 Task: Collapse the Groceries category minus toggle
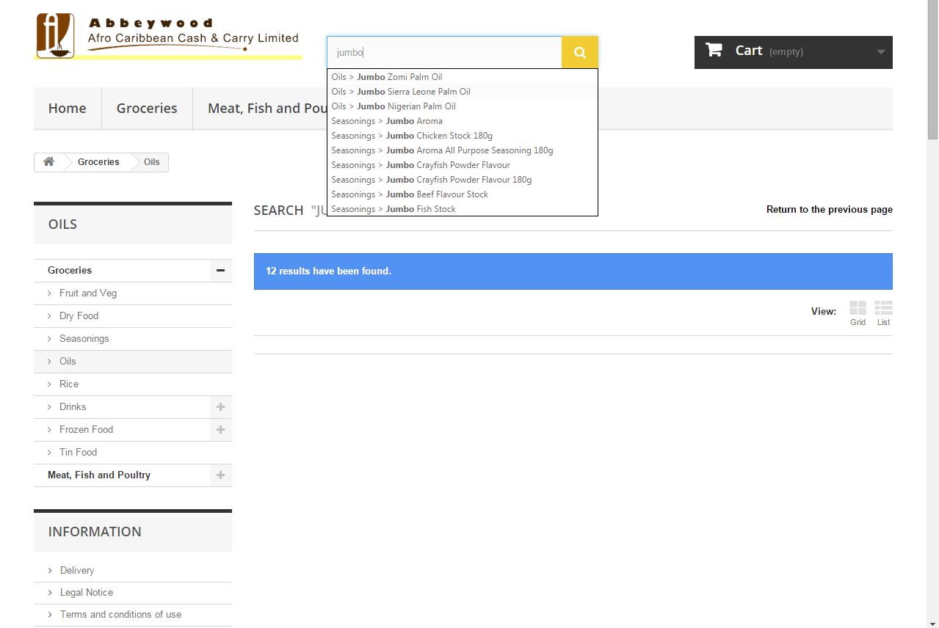(220, 271)
